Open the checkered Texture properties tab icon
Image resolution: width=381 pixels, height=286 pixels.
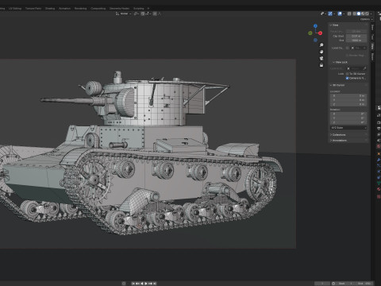coord(379,197)
